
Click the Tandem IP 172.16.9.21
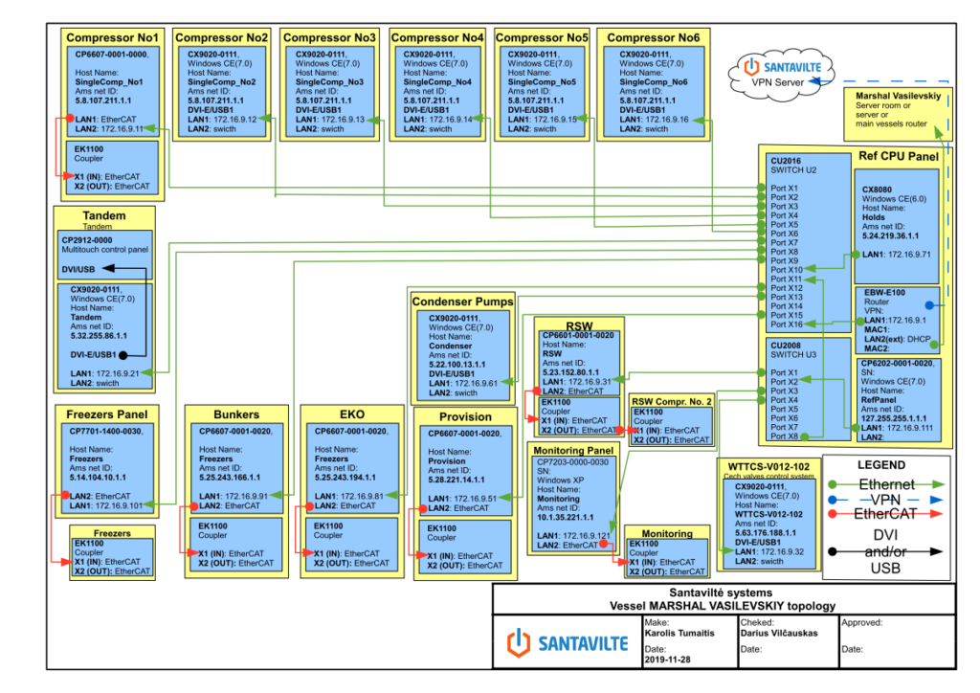[118, 373]
